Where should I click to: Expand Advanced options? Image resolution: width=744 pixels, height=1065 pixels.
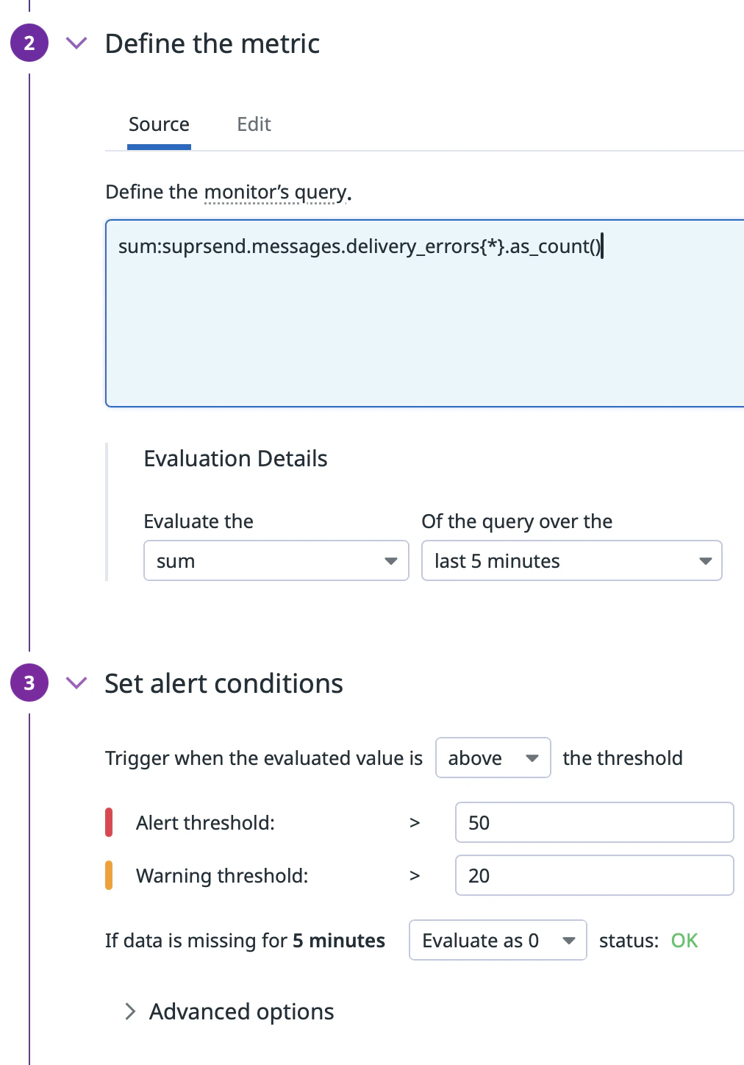point(229,1011)
